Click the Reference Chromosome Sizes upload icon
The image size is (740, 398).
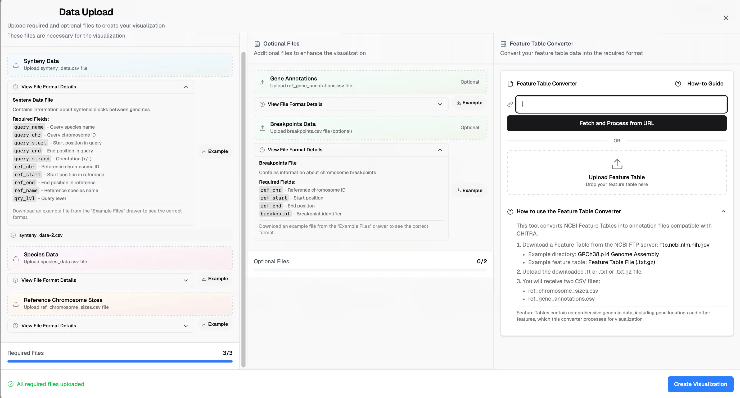(16, 304)
